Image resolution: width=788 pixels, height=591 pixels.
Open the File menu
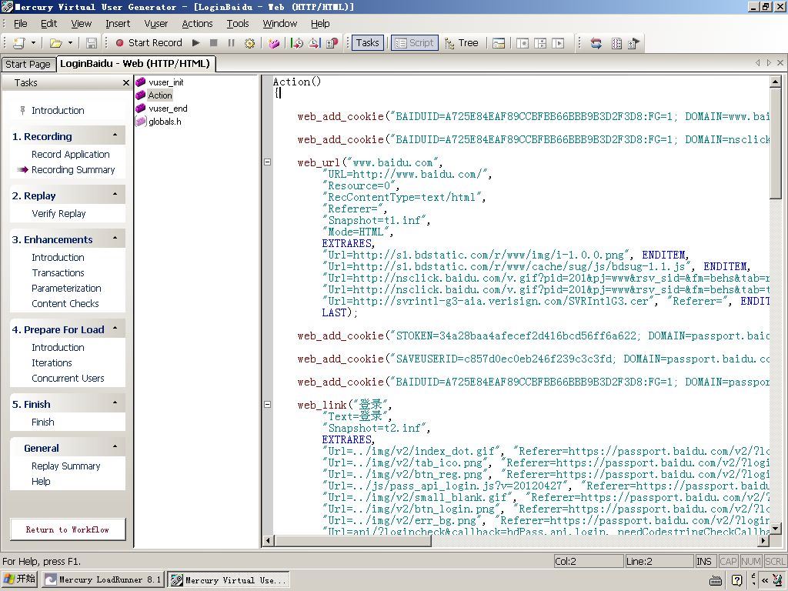pyautogui.click(x=21, y=24)
